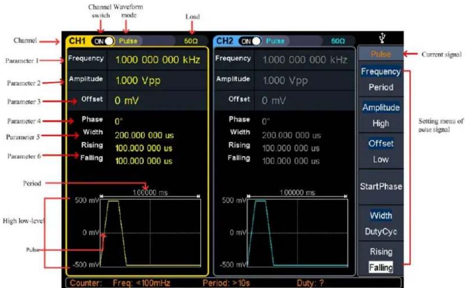Click CH2 Frequency value 1.000 000 000 kHz
Image resolution: width=465 pixels, height=288 pixels.
coord(305,60)
